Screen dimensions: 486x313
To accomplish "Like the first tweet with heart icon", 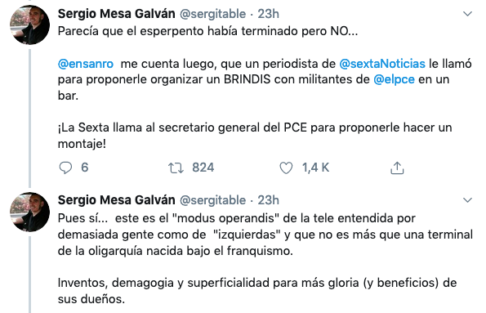I will click(286, 168).
